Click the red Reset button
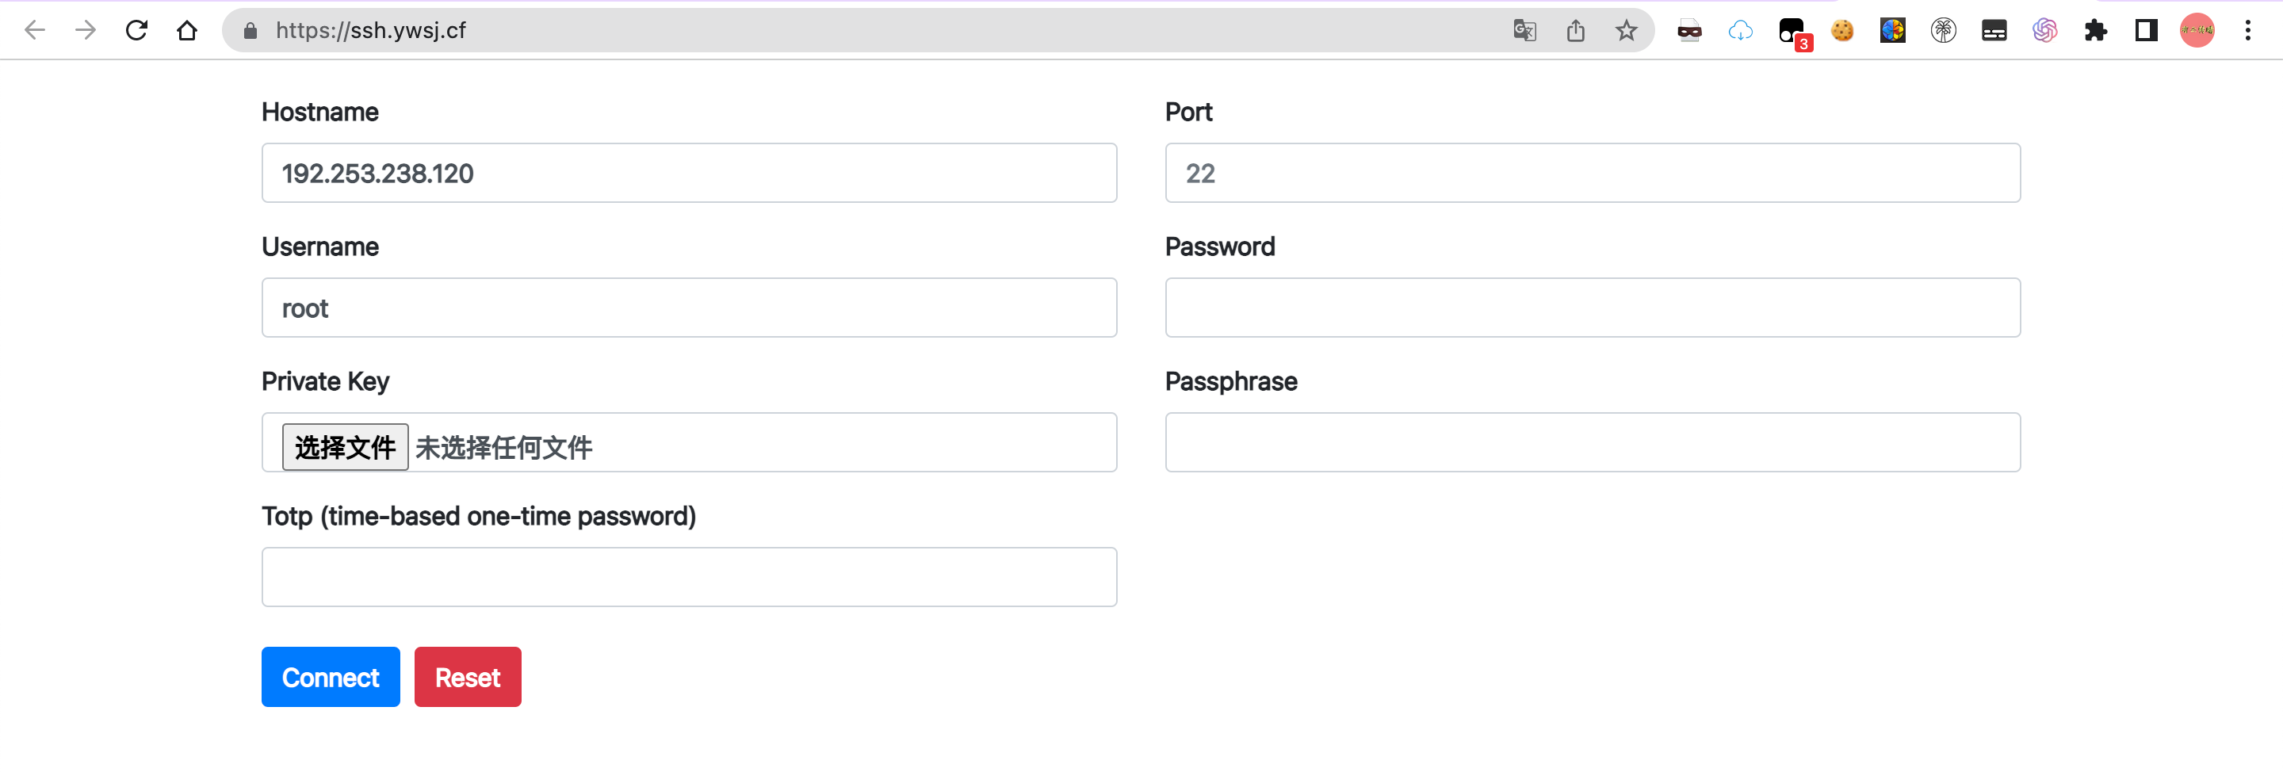 pos(468,676)
